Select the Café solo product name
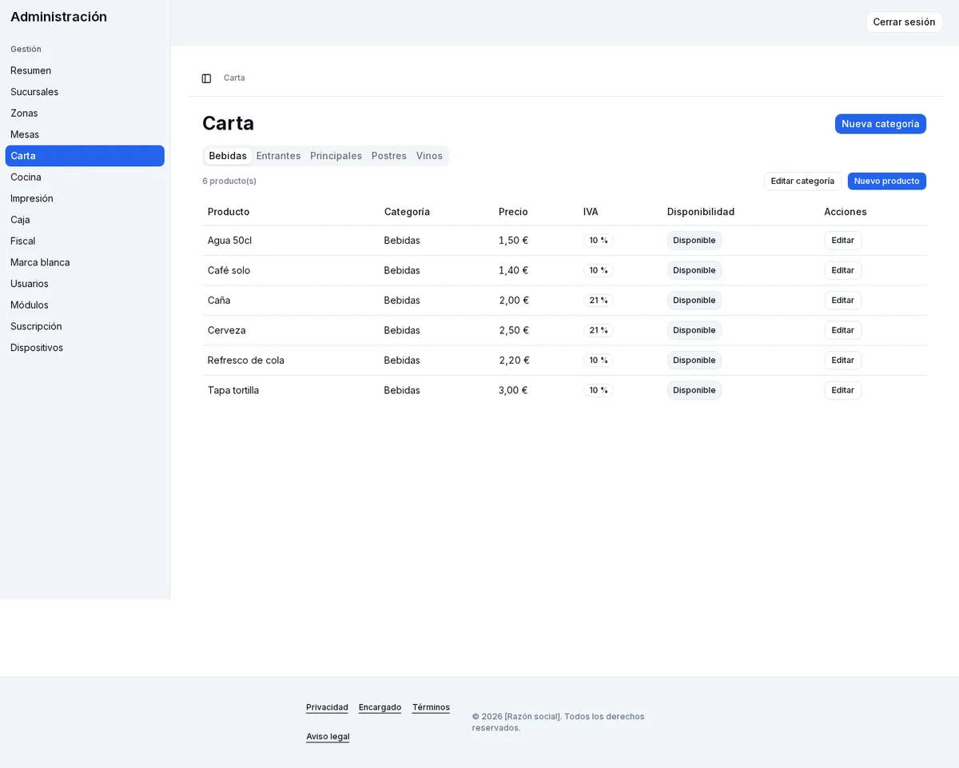Screen dimensions: 959x768 point(229,270)
